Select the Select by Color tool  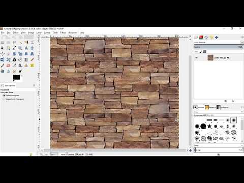point(26,42)
